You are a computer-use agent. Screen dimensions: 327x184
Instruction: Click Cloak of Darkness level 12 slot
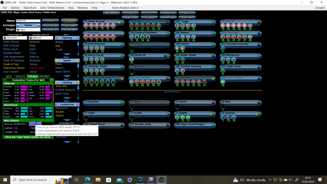point(131,37)
